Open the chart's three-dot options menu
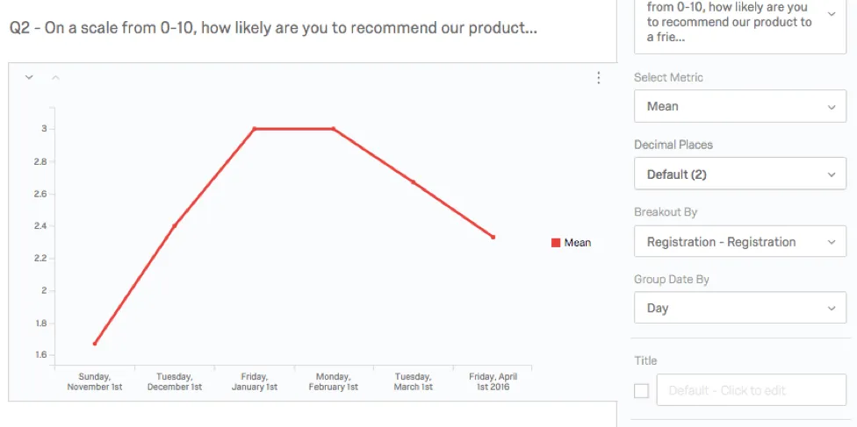 [x=599, y=78]
